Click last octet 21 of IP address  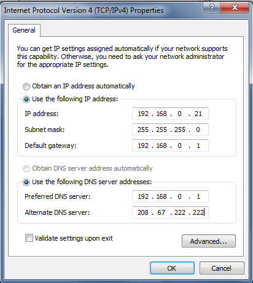click(198, 114)
